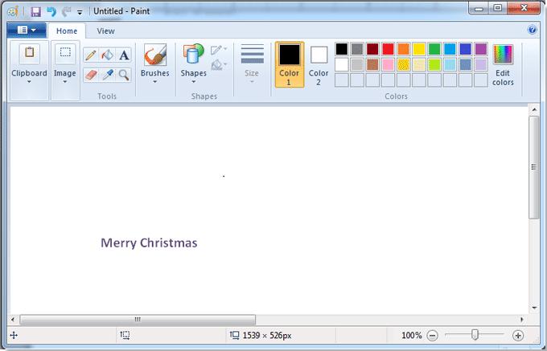Expand the Image dropdown arrow
This screenshot has height=351, width=547.
pyautogui.click(x=65, y=82)
